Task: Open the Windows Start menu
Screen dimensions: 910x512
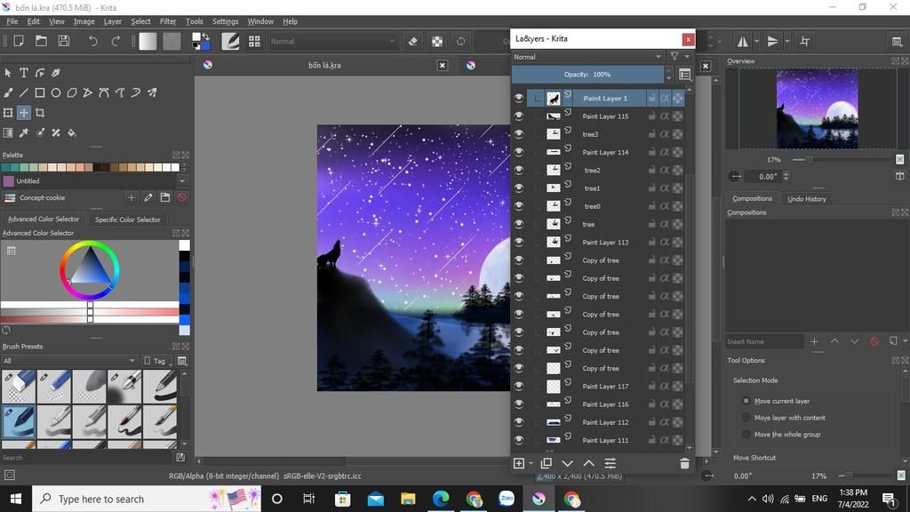Action: (16, 499)
